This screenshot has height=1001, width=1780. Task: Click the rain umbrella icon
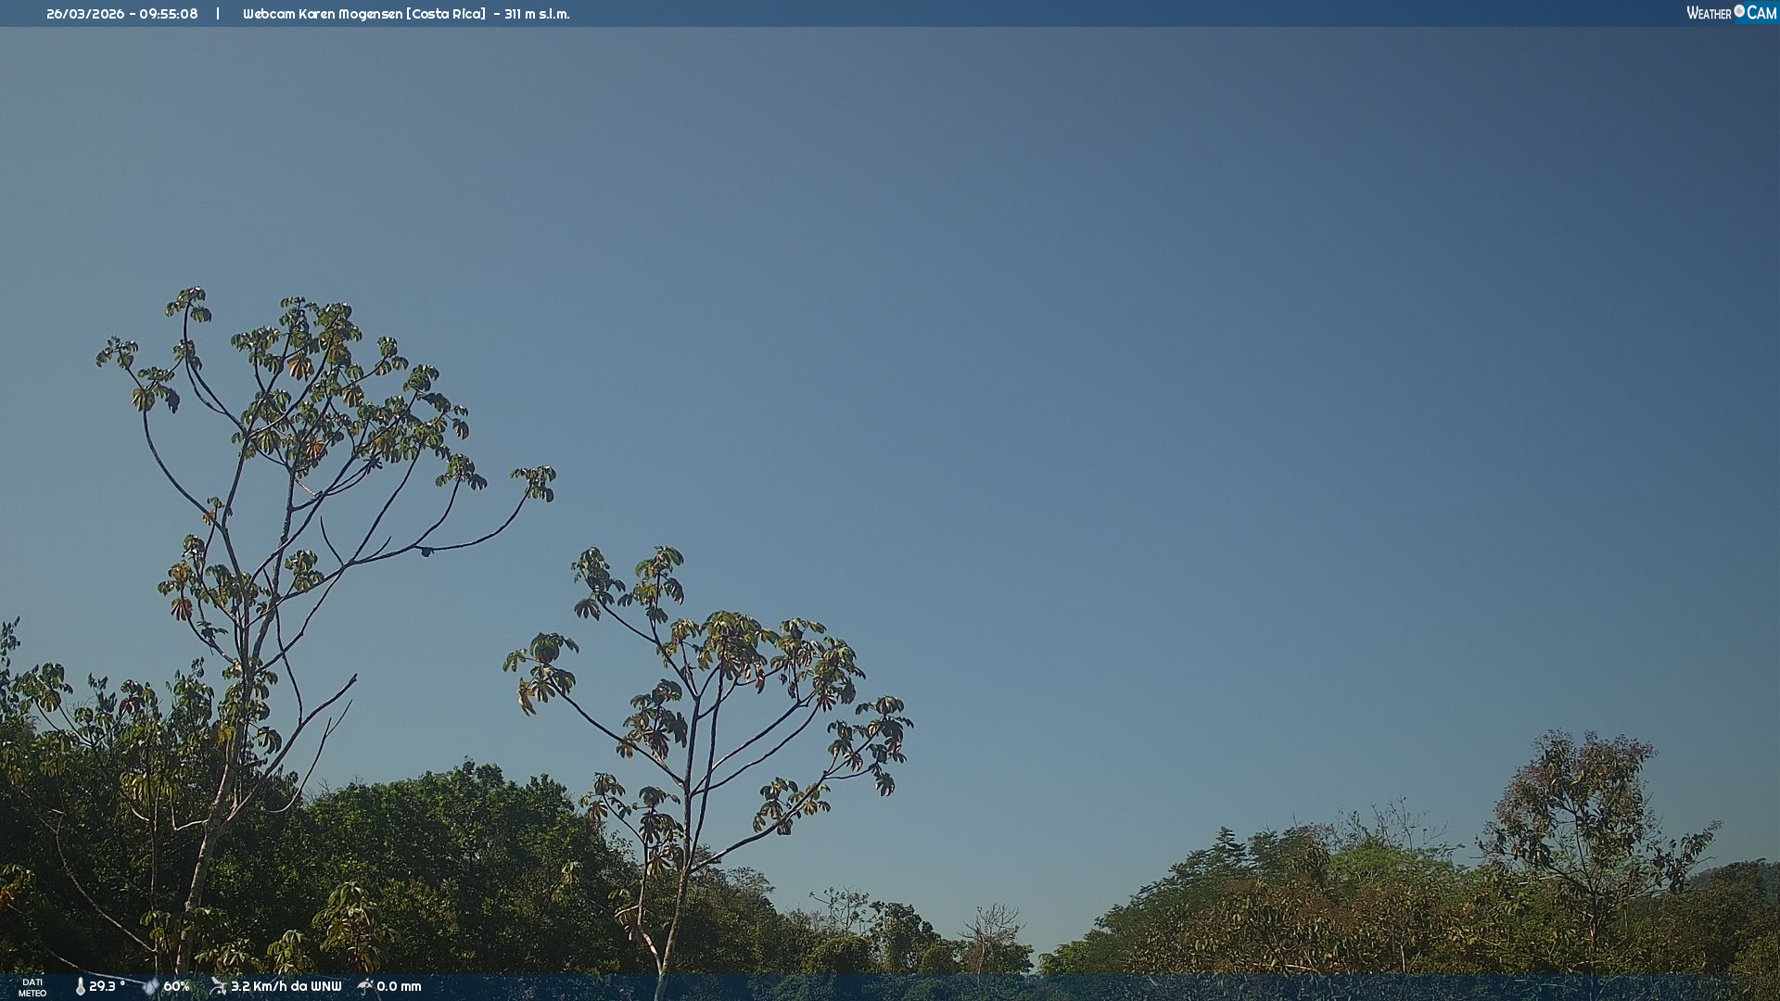365,986
